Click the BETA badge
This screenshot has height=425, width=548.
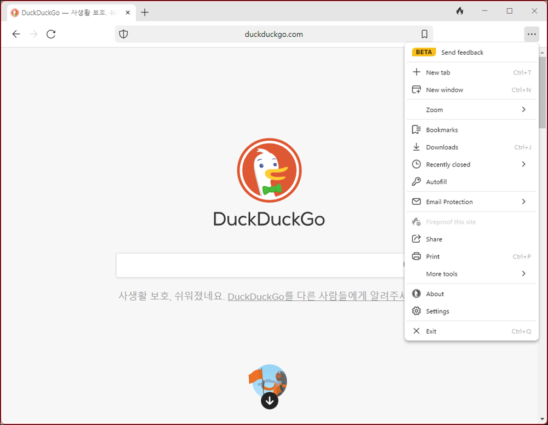coord(424,52)
